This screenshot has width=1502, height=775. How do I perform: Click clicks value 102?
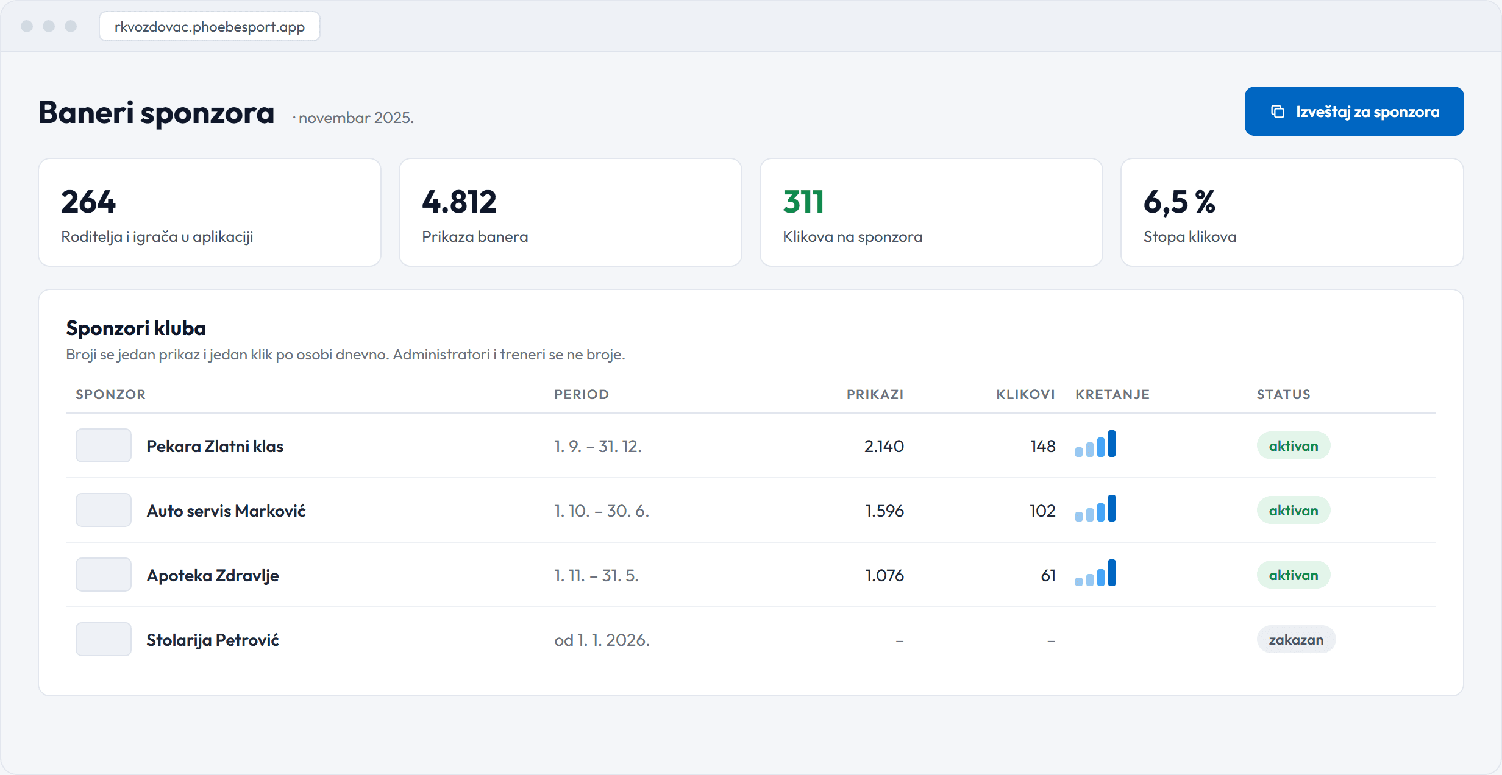[x=1042, y=511]
